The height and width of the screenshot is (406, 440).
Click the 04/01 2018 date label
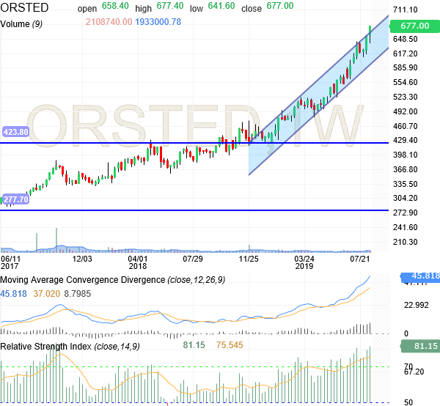(138, 262)
